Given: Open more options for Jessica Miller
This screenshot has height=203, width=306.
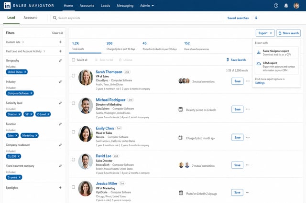Looking at the screenshot, I should (x=248, y=193).
